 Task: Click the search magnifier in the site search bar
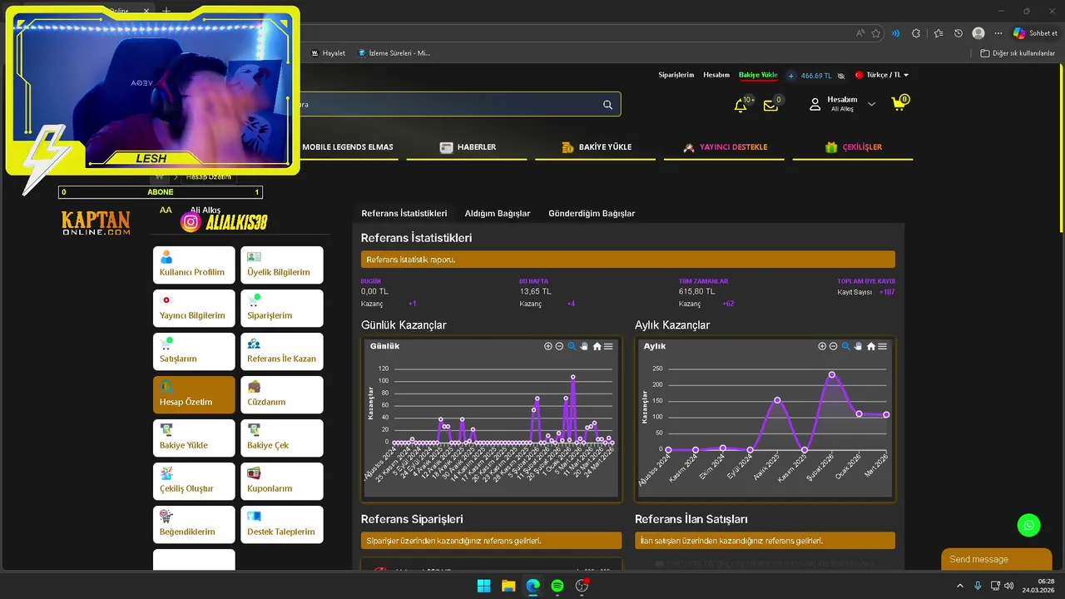[608, 105]
